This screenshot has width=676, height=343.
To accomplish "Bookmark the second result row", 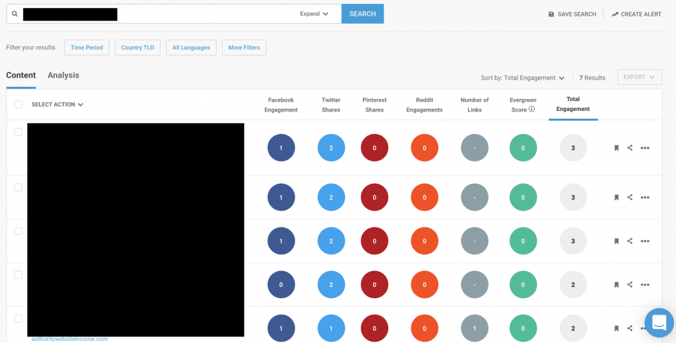I will click(617, 197).
